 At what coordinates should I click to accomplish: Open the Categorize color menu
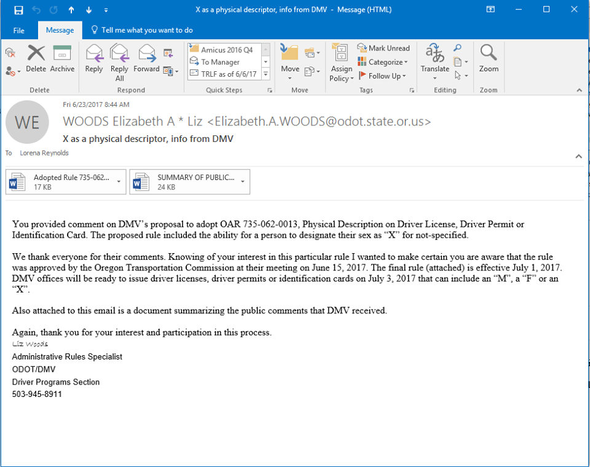pos(383,61)
